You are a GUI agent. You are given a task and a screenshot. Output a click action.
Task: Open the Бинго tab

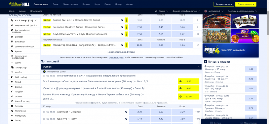click(107, 4)
